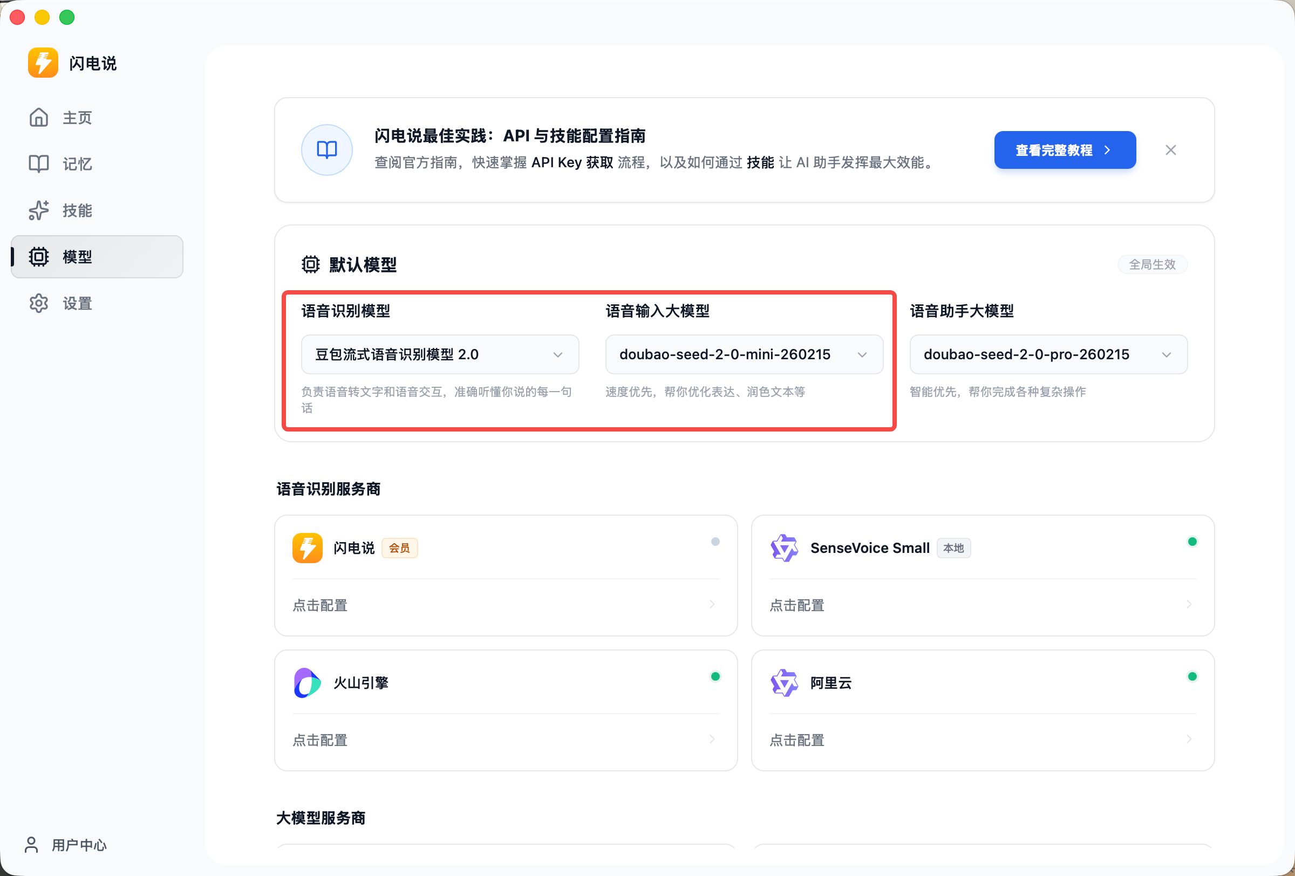Screen dimensions: 1295x876
Task: Click the 阿里云 green status dot
Action: point(1192,676)
